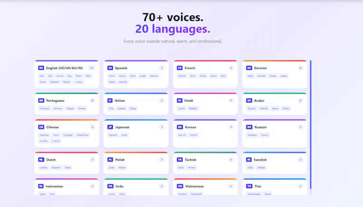Click the 'Every voice sounds natural' subtitle

[173, 41]
